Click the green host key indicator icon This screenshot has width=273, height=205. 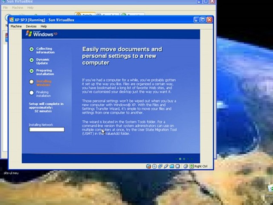[191, 166]
